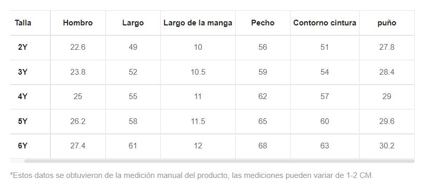Select the 6Y size row label
424x193 pixels.
click(23, 146)
